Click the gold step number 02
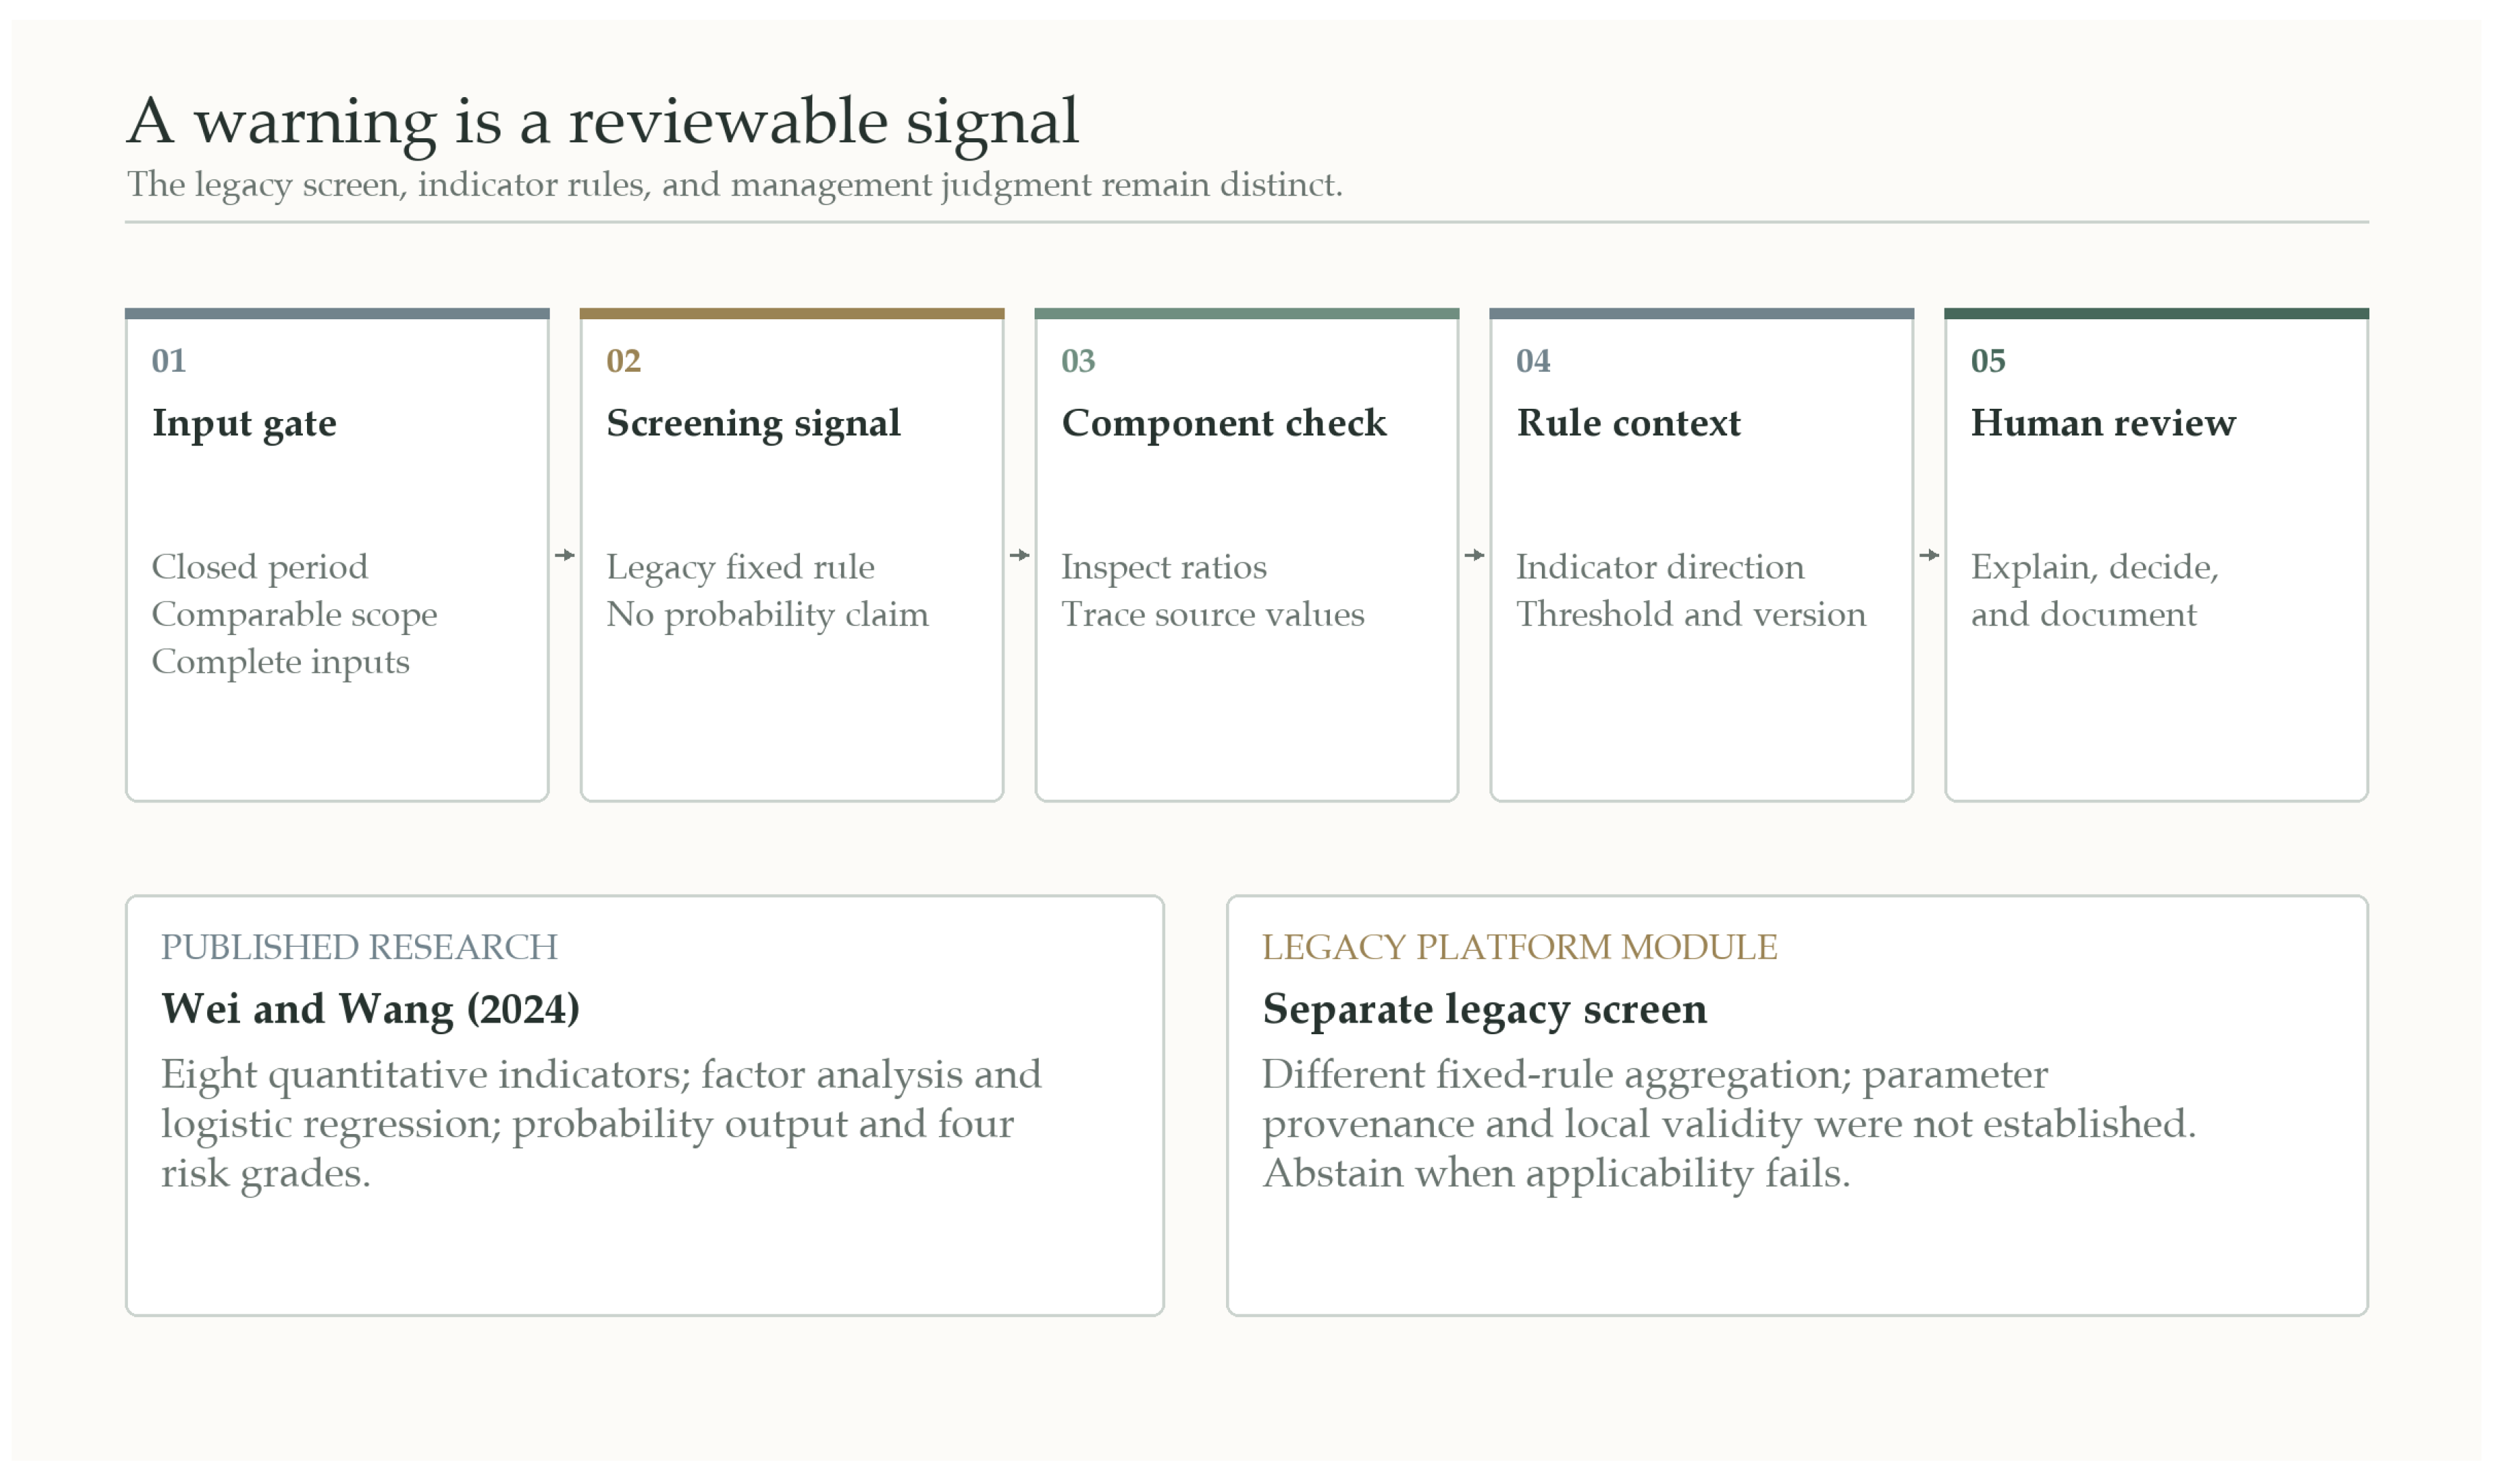The image size is (2504, 1484). (624, 361)
